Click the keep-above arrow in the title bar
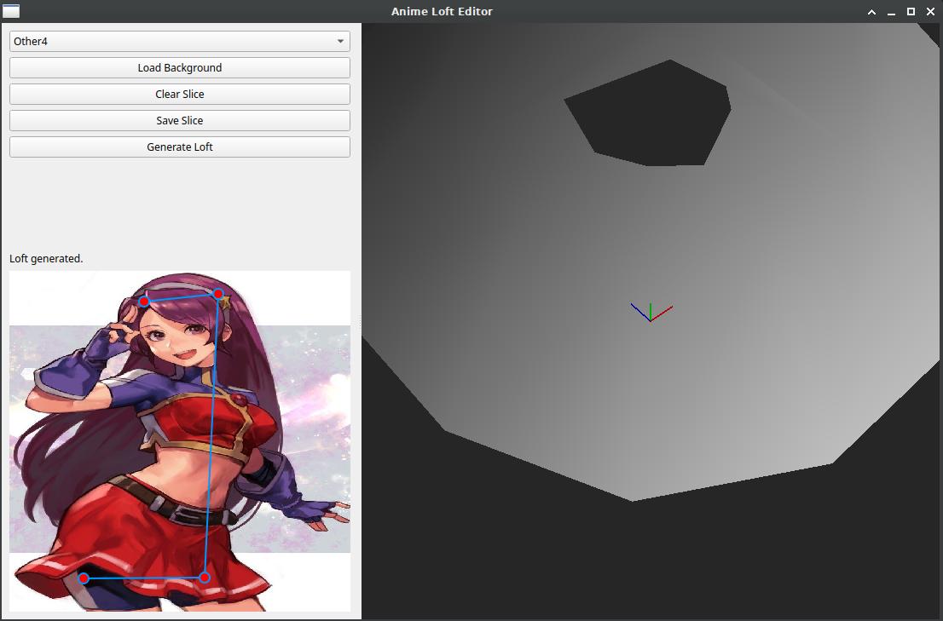The width and height of the screenshot is (943, 621). coord(871,11)
